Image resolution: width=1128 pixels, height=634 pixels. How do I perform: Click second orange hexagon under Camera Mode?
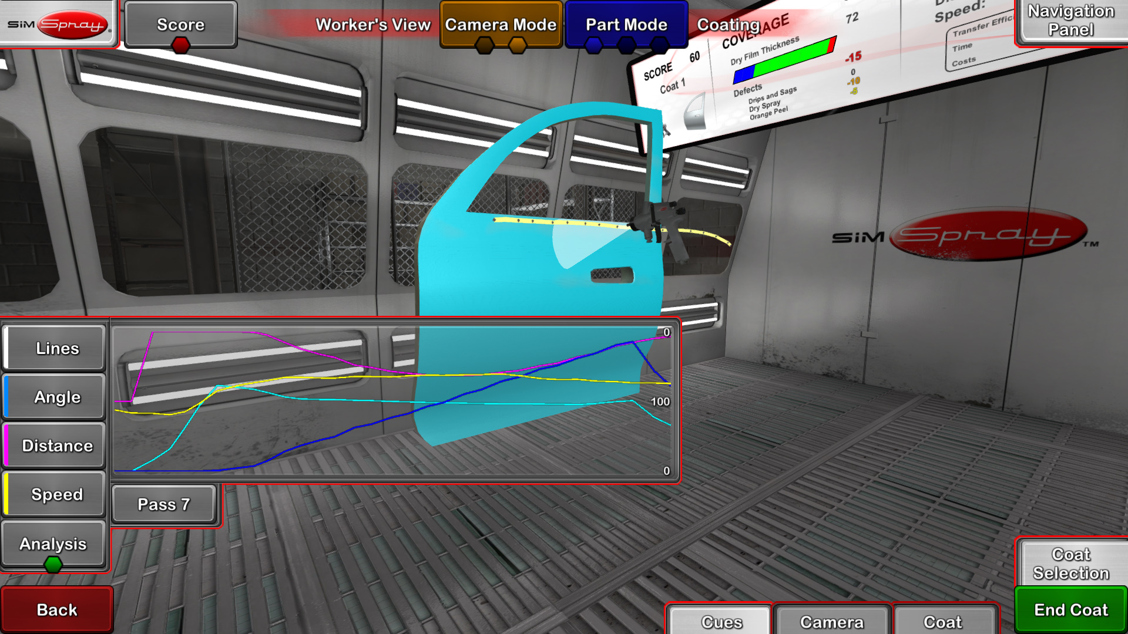518,45
